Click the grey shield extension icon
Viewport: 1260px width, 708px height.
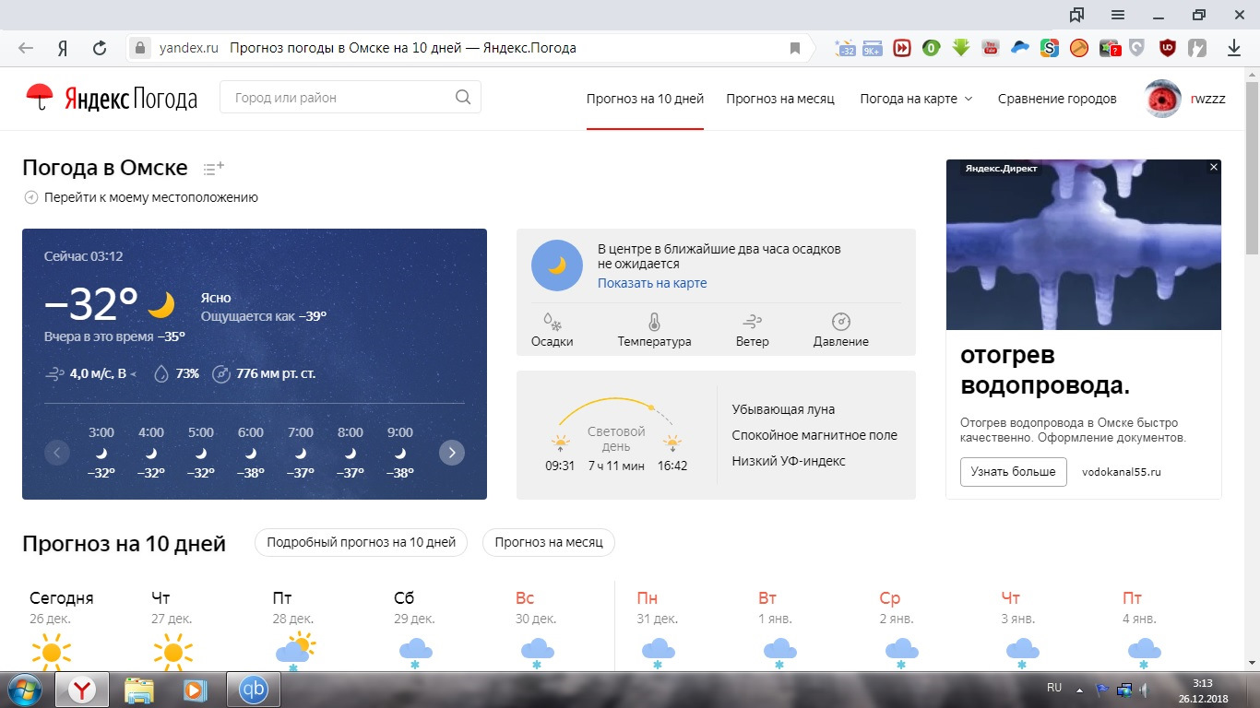pos(1138,48)
